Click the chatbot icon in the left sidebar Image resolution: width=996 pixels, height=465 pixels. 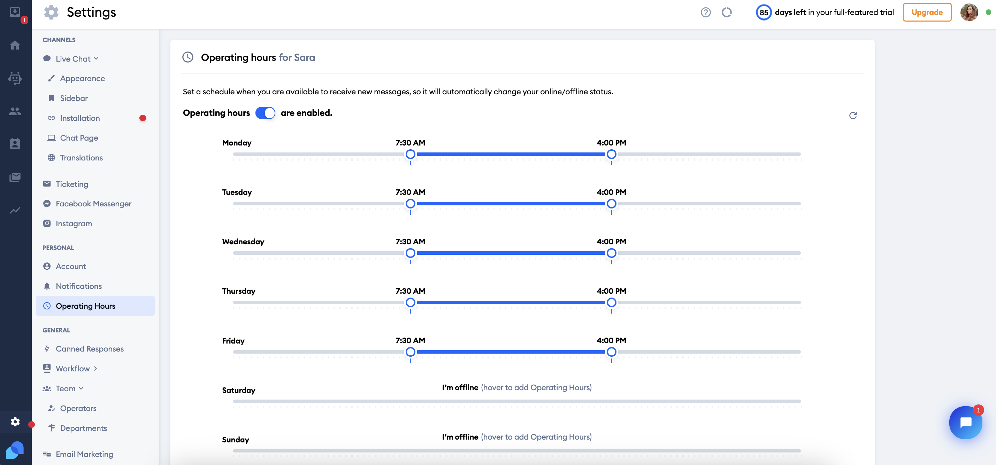[x=15, y=78]
